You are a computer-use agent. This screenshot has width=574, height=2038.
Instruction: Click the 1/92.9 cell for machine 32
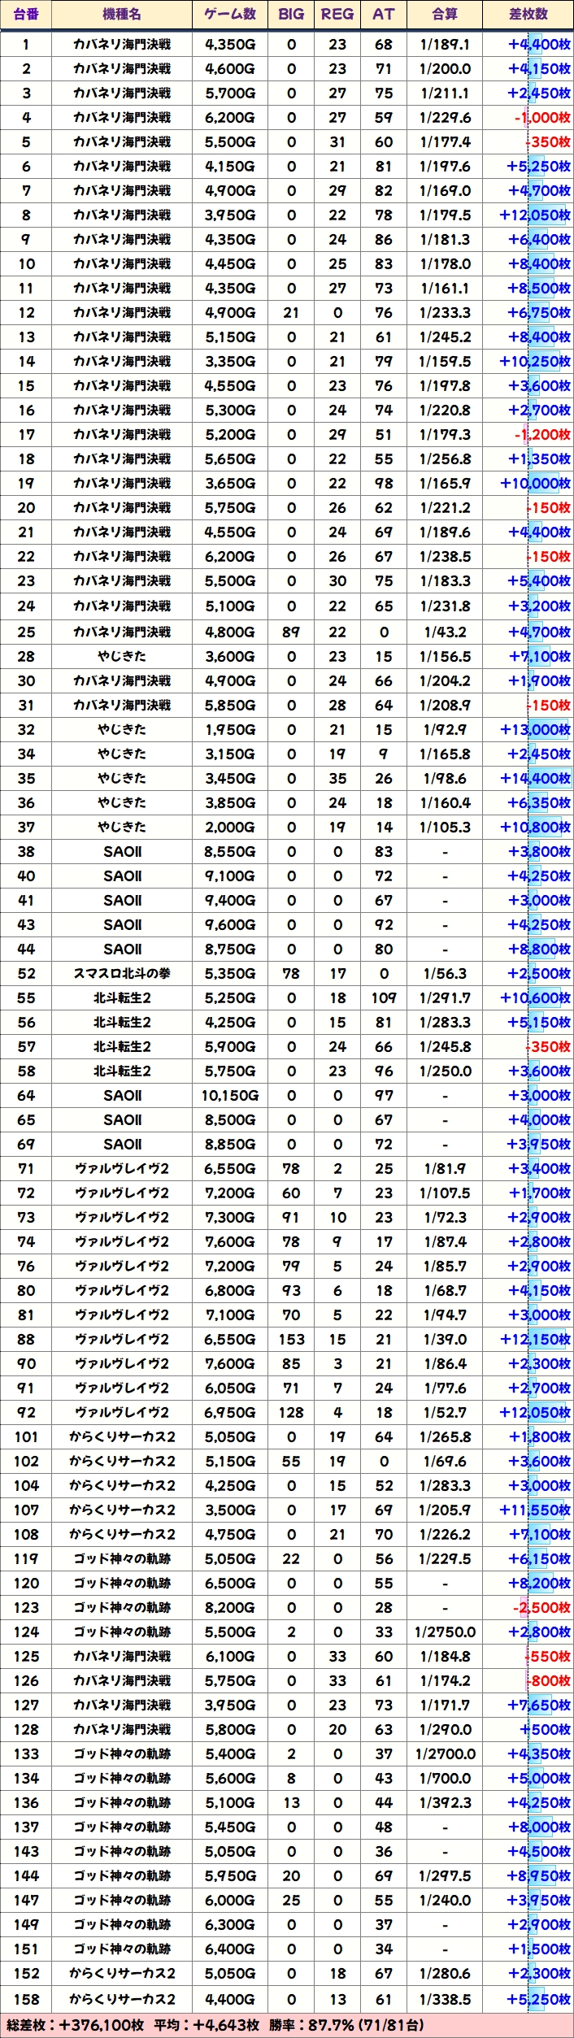(x=445, y=729)
